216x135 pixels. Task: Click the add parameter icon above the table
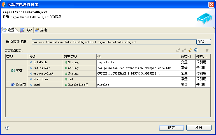click(x=178, y=50)
